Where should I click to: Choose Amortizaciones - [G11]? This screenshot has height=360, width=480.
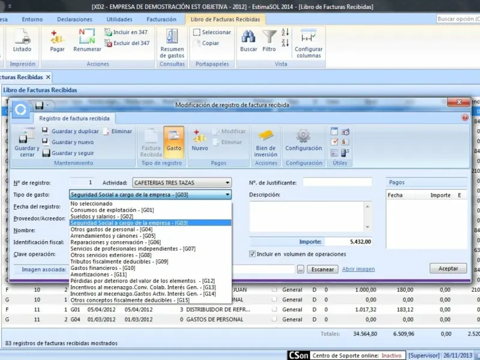[151, 274]
